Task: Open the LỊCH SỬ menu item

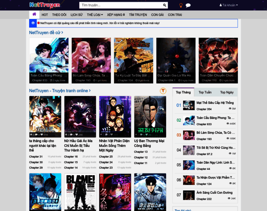Action: tap(77, 15)
